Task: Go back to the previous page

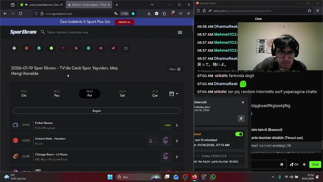Action: click(x=5, y=14)
